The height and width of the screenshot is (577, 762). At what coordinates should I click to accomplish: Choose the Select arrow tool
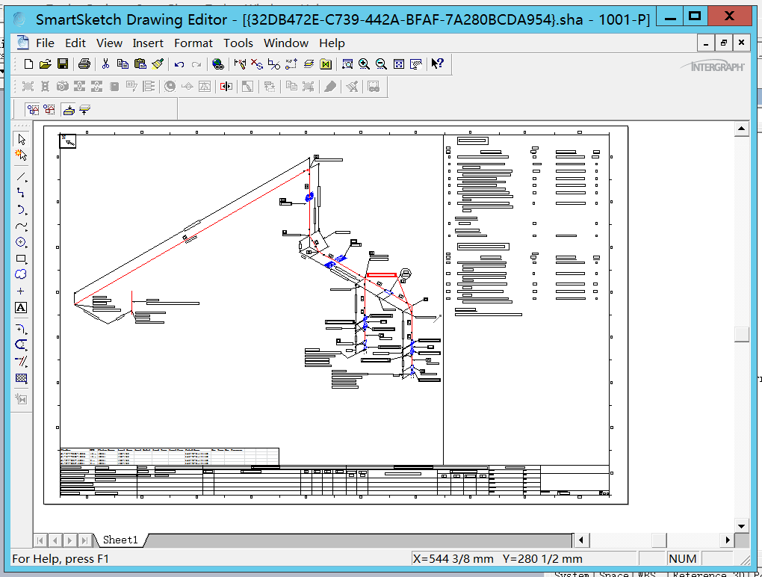point(21,140)
